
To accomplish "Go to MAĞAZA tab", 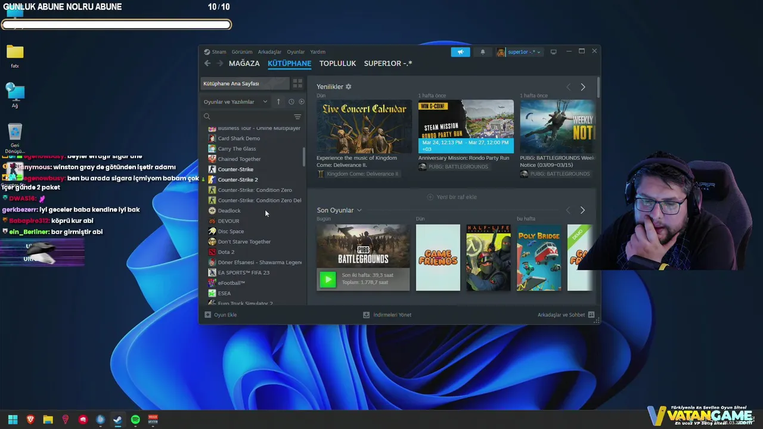I will click(244, 63).
